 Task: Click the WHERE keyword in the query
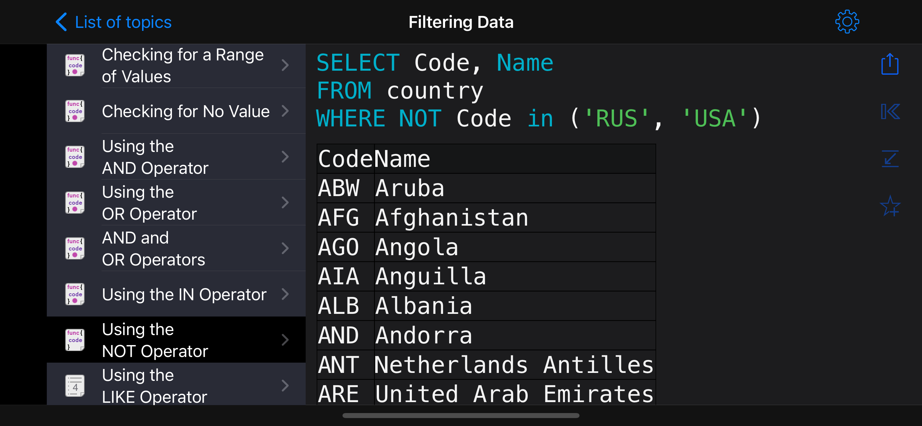pyautogui.click(x=351, y=119)
